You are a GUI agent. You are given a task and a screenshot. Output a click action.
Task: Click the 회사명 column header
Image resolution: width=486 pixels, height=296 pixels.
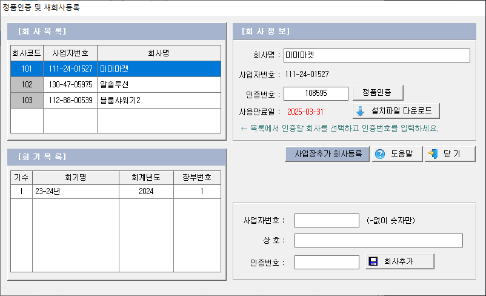pos(159,53)
